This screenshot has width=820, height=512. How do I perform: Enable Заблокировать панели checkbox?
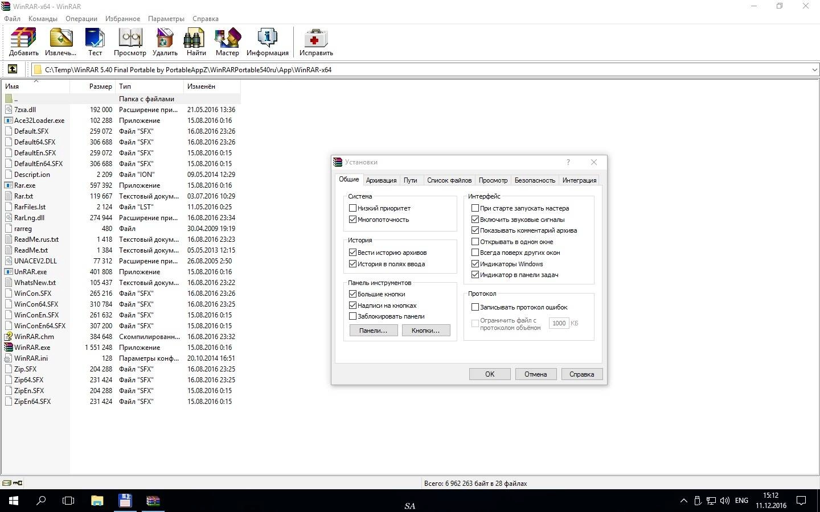pyautogui.click(x=352, y=316)
